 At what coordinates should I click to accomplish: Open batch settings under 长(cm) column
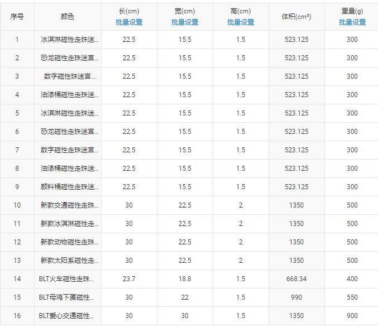pyautogui.click(x=129, y=22)
